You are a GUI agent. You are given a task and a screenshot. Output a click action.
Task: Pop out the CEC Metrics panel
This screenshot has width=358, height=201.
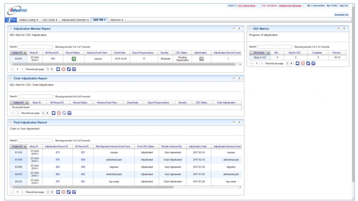tap(338, 29)
